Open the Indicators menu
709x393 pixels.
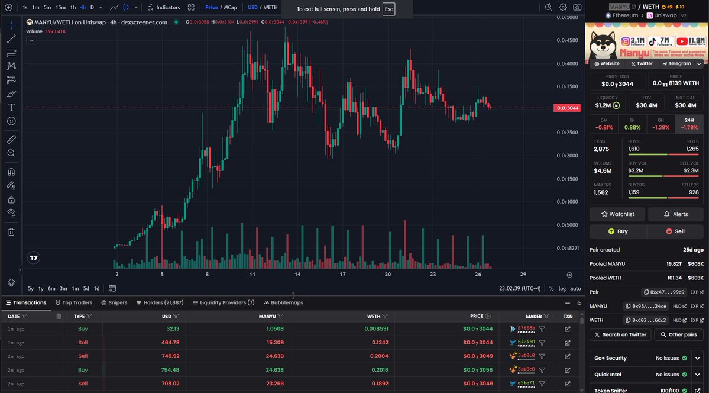click(164, 7)
